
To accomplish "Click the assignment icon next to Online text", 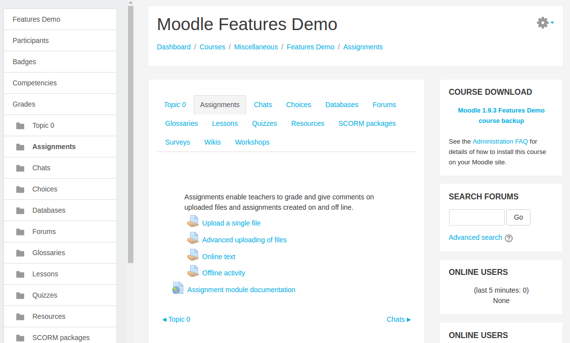I will click(193, 255).
